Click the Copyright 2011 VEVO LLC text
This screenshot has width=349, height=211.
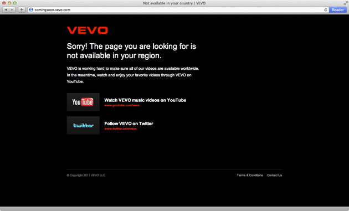(86, 175)
